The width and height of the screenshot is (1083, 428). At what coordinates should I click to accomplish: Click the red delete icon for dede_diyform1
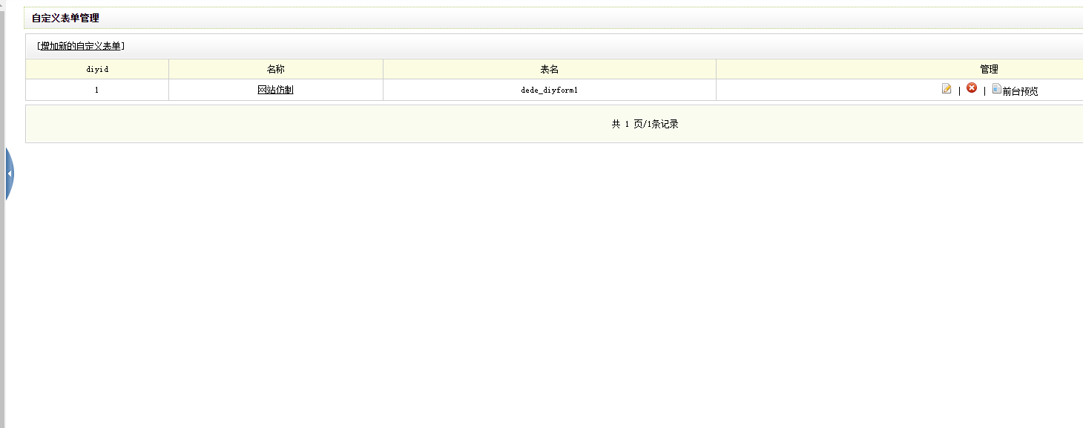972,88
